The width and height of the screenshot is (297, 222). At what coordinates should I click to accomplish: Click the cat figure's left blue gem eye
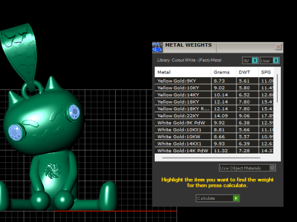point(15,132)
